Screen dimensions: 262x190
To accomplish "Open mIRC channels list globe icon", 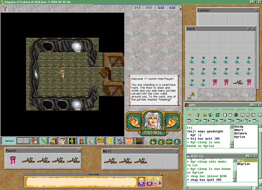I will [210, 115].
